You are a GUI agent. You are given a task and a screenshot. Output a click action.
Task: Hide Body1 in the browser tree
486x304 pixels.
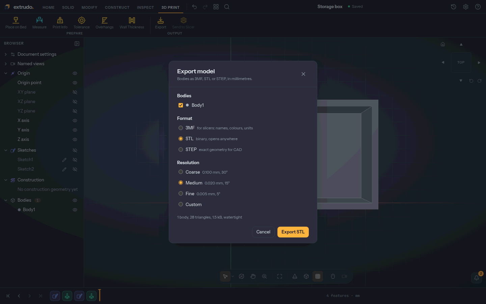pyautogui.click(x=75, y=210)
